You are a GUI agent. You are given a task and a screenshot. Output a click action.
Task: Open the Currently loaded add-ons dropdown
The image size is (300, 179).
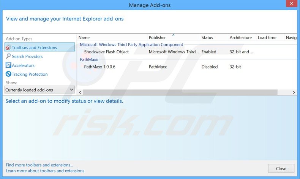tap(39, 90)
